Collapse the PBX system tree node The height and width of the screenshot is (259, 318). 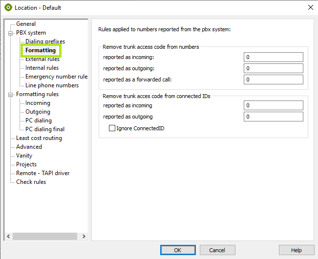pos(11,33)
